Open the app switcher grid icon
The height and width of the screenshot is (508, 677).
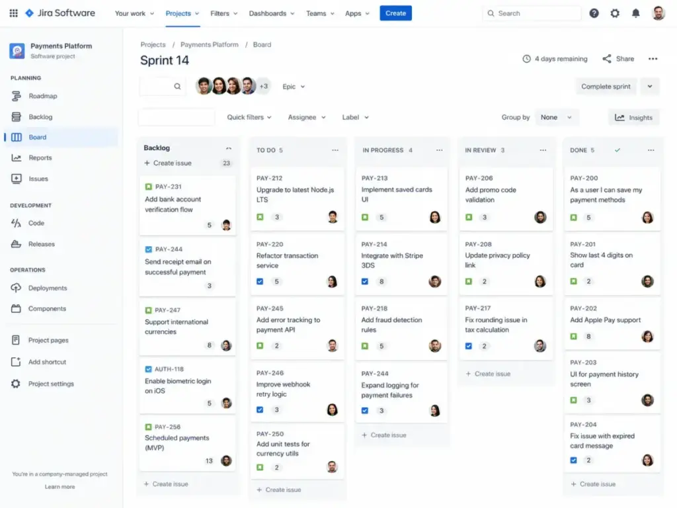(x=13, y=13)
